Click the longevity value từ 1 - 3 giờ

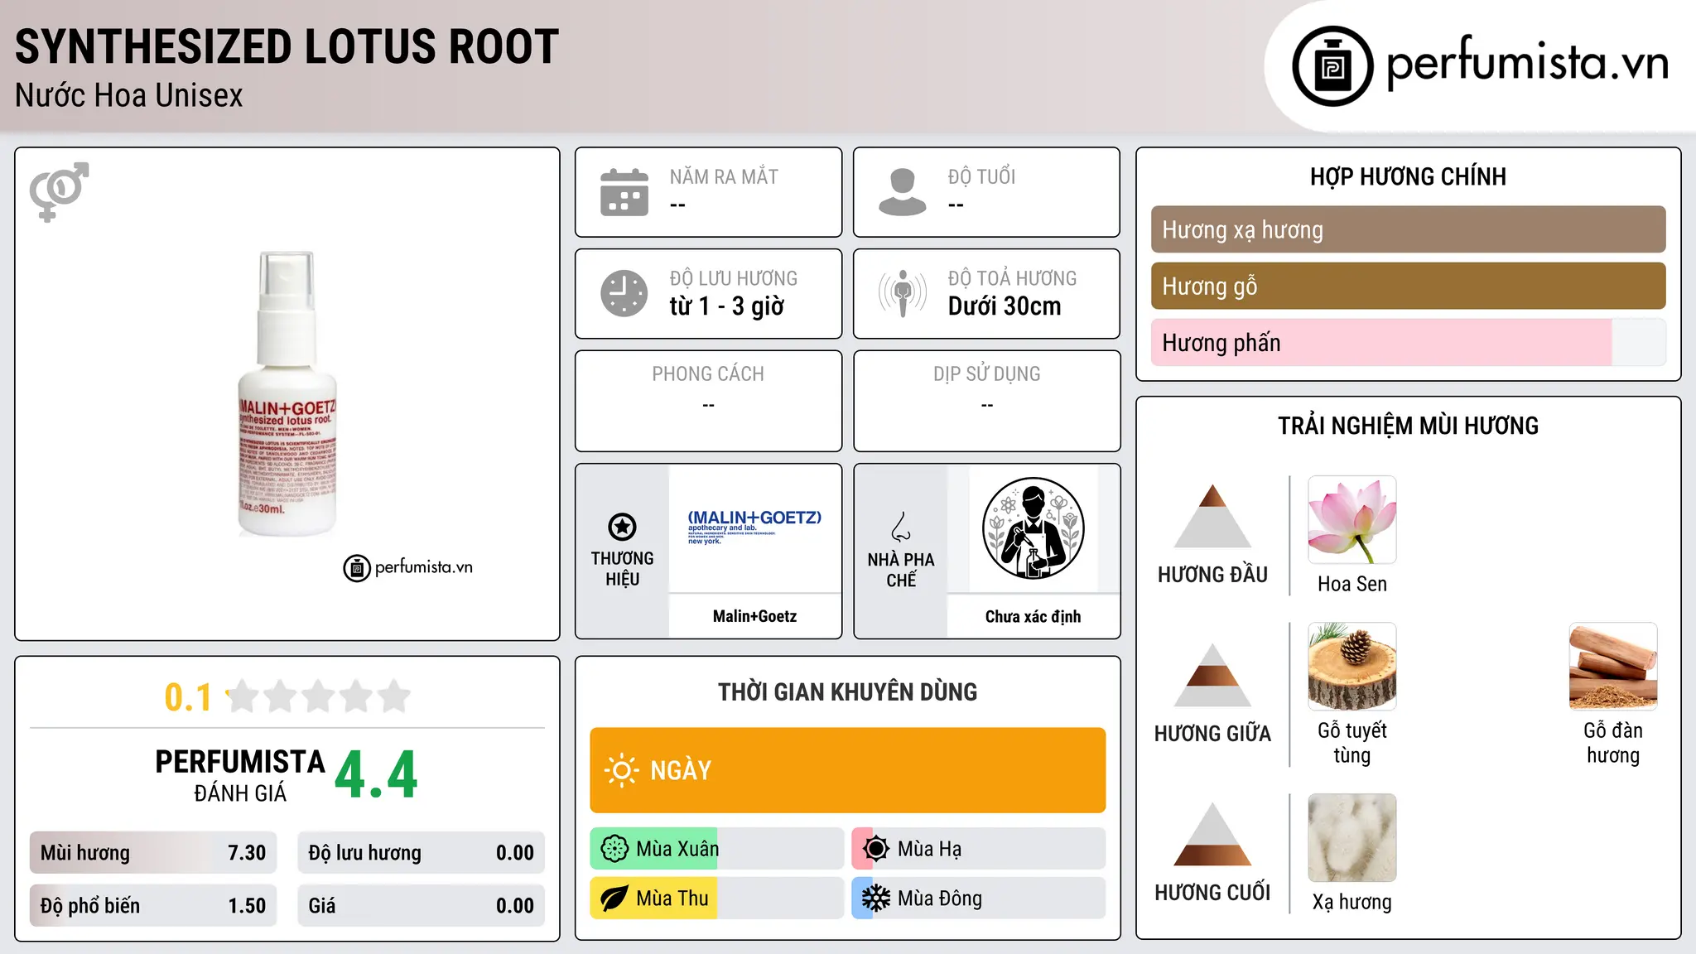pos(727,306)
